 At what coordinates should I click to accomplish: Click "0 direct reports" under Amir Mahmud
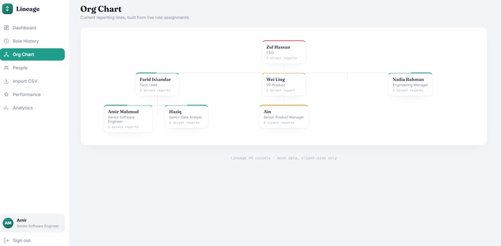(x=123, y=127)
